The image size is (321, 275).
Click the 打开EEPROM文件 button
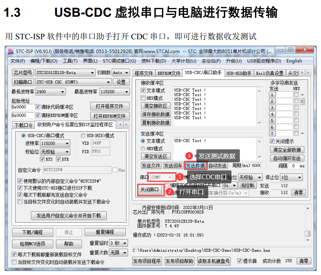(110, 116)
